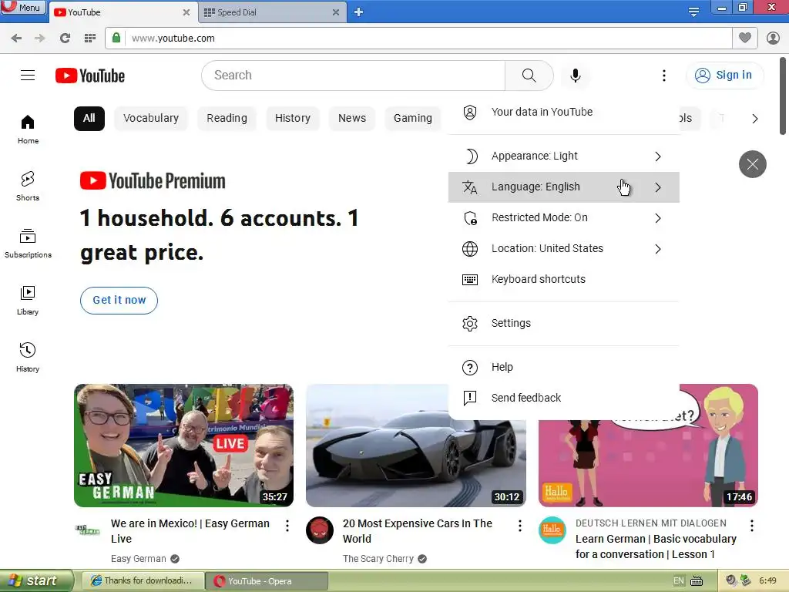The width and height of the screenshot is (789, 592).
Task: Open the Hallo channel avatar
Action: [x=552, y=530]
